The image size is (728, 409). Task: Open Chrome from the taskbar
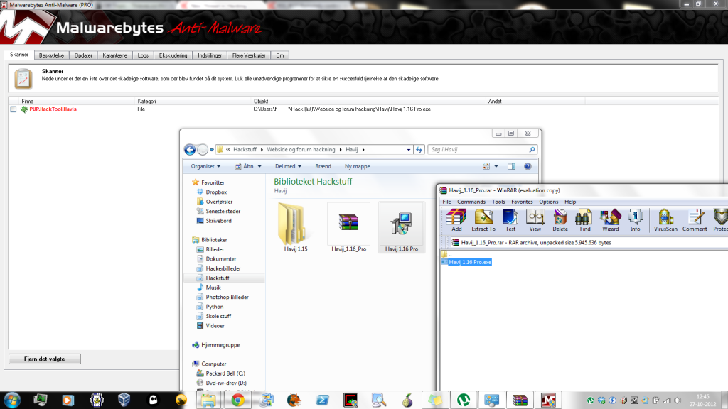(237, 400)
